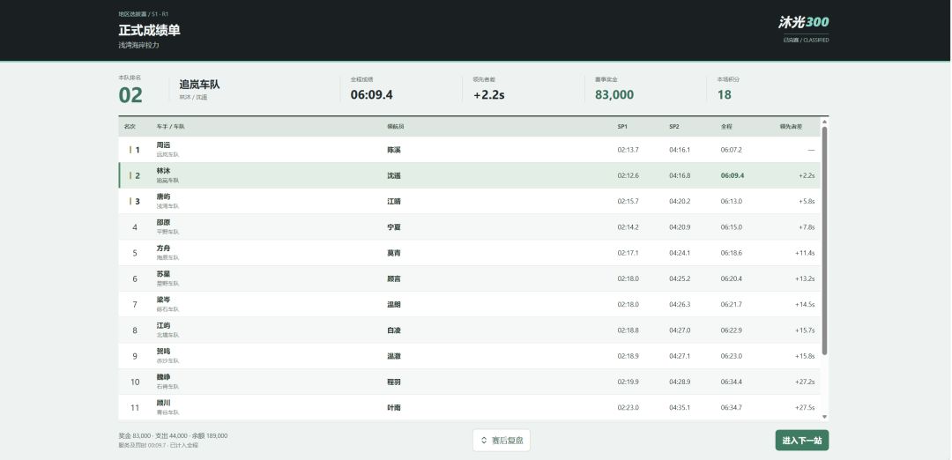Click total time 06:18.6 for 方舟
The width and height of the screenshot is (952, 460).
731,253
